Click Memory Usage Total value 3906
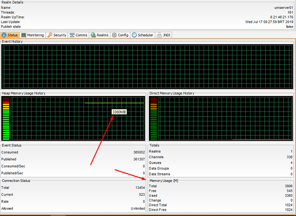This screenshot has height=216, width=296. click(x=289, y=186)
